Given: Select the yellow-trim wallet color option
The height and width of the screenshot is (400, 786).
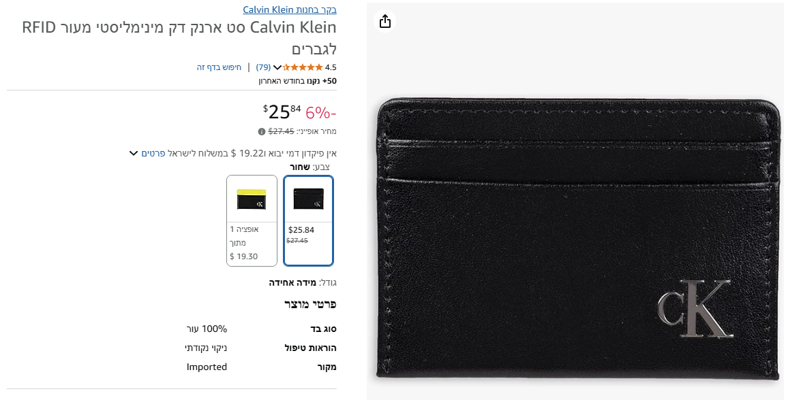Looking at the screenshot, I should pyautogui.click(x=252, y=220).
